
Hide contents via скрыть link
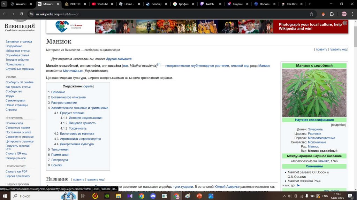(88, 86)
